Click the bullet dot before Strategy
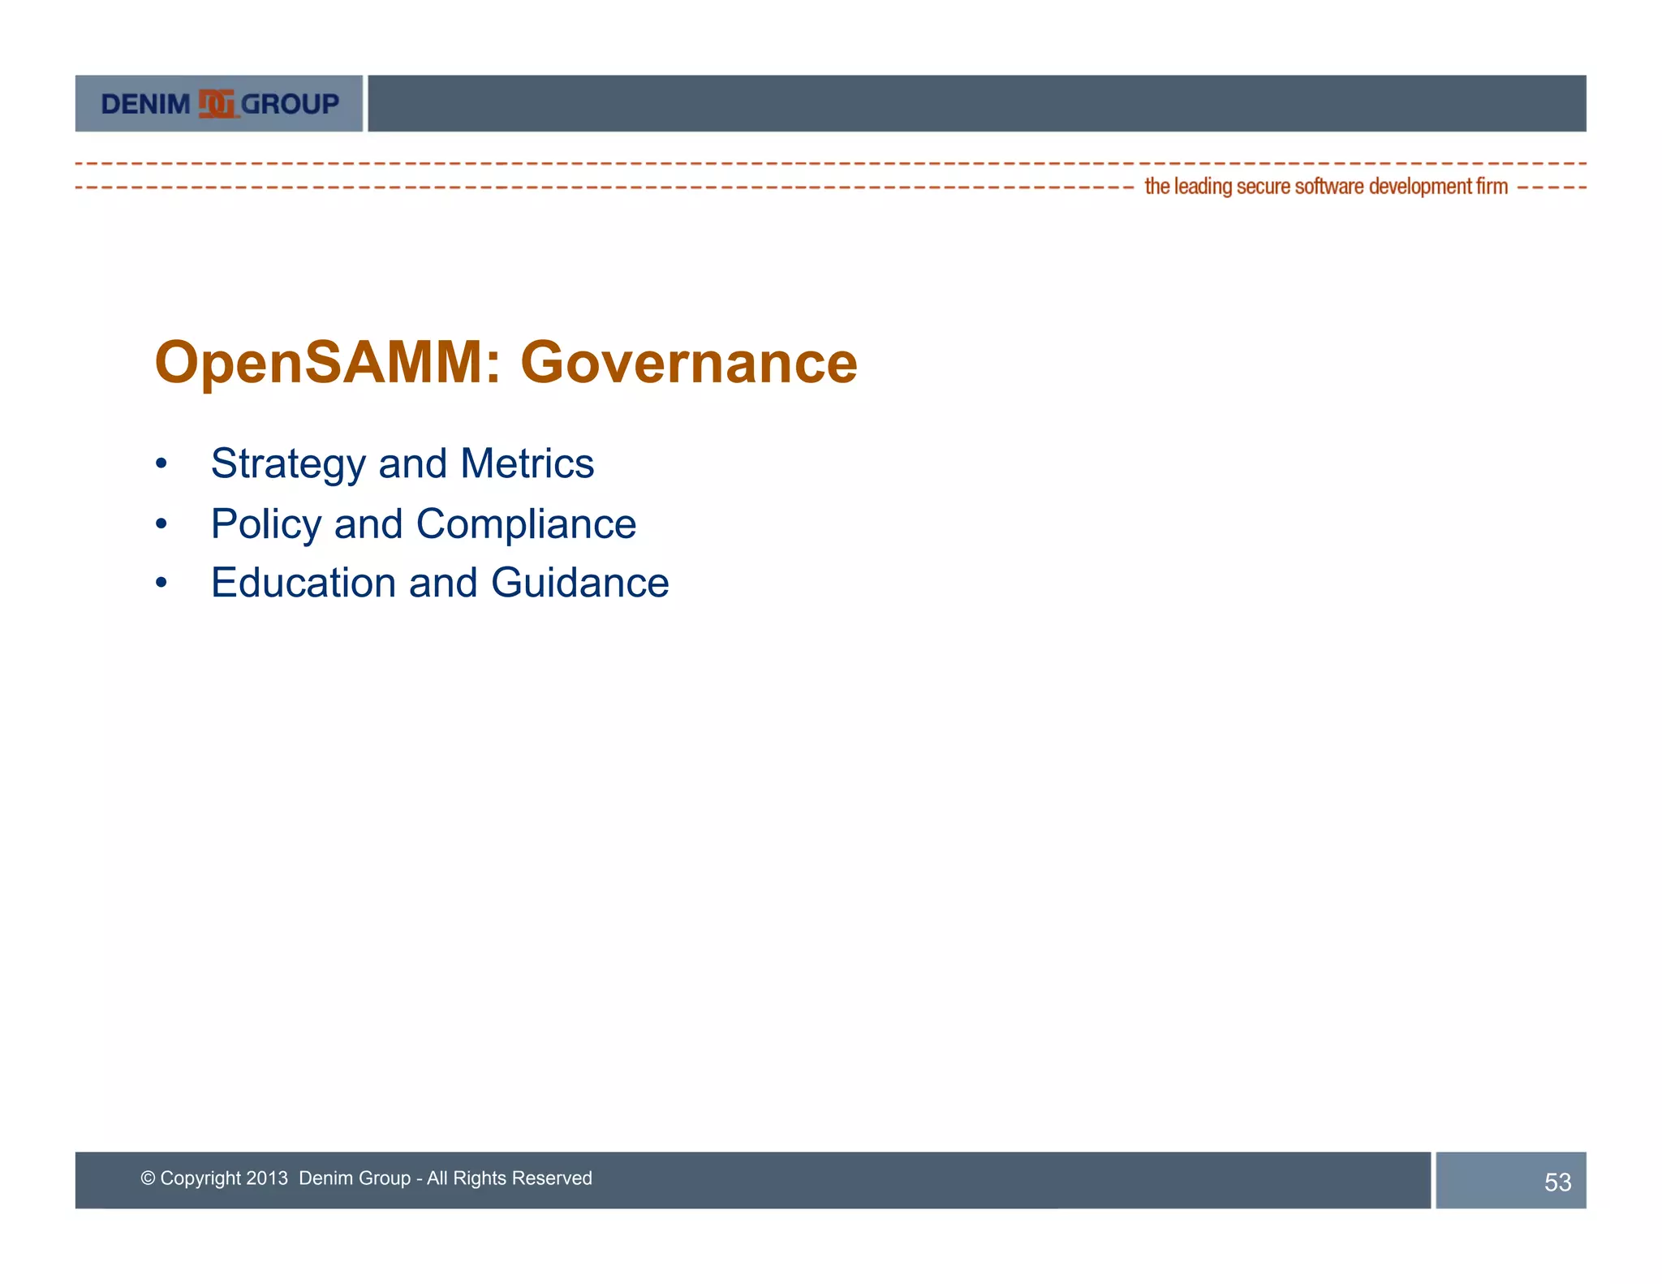The height and width of the screenshot is (1284, 1662). click(x=161, y=464)
